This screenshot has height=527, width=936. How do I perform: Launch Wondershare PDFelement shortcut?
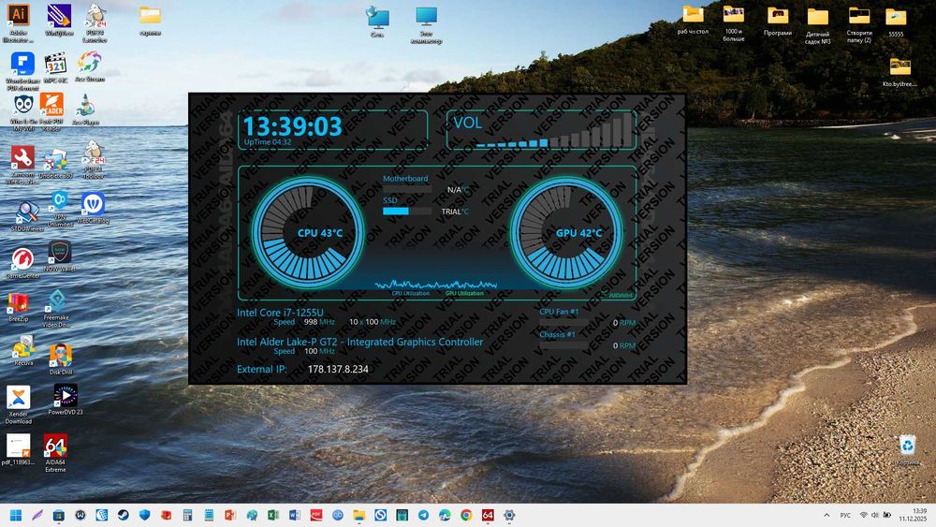[22, 70]
